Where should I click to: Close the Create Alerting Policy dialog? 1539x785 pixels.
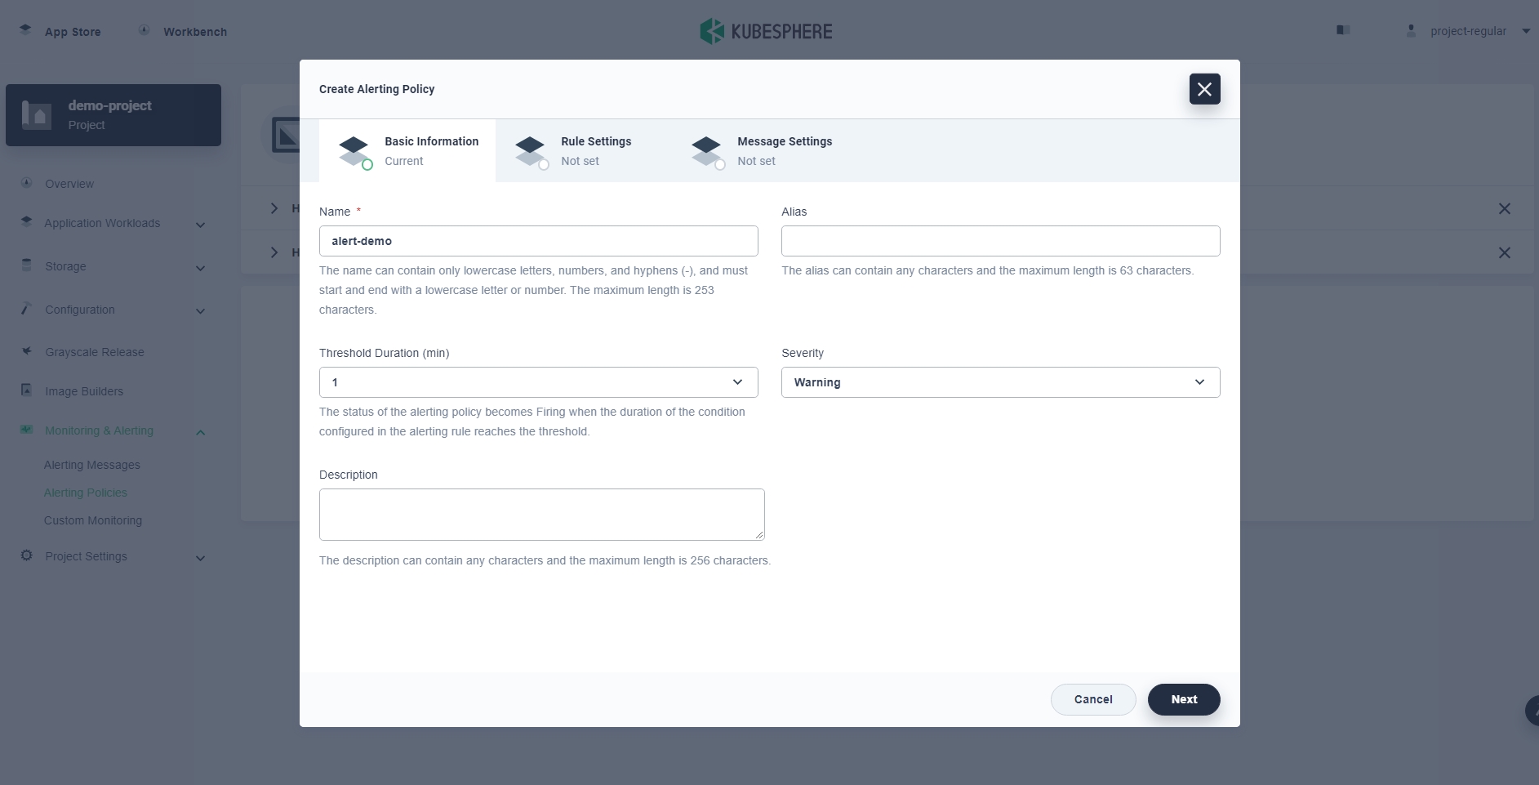pos(1204,89)
